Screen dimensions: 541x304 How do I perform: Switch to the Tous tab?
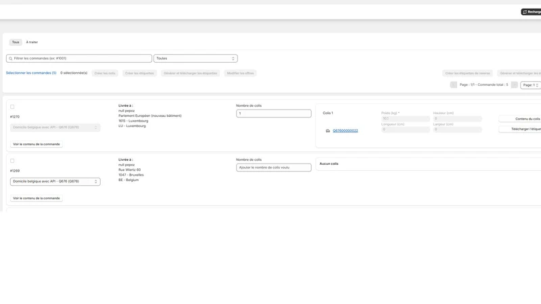tap(16, 42)
